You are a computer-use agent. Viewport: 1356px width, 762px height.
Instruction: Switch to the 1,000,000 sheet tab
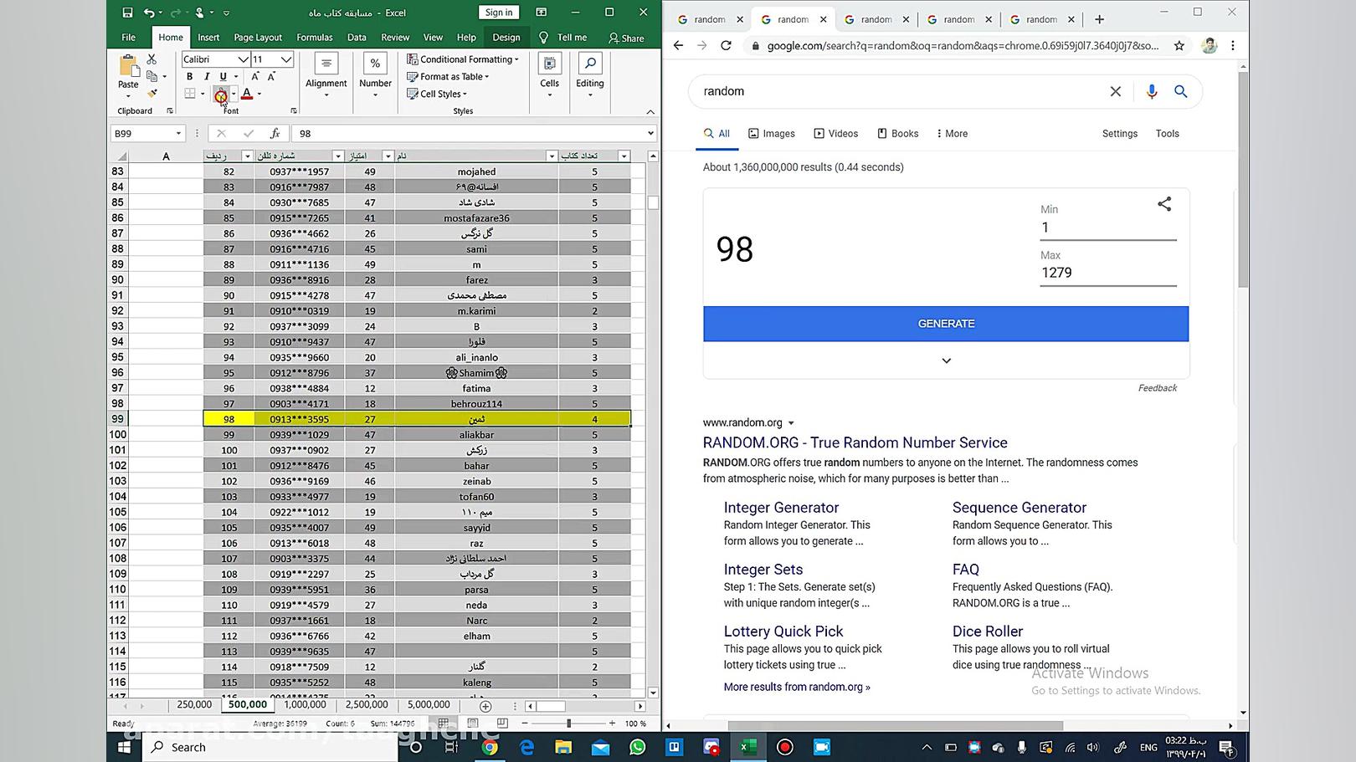click(x=305, y=705)
